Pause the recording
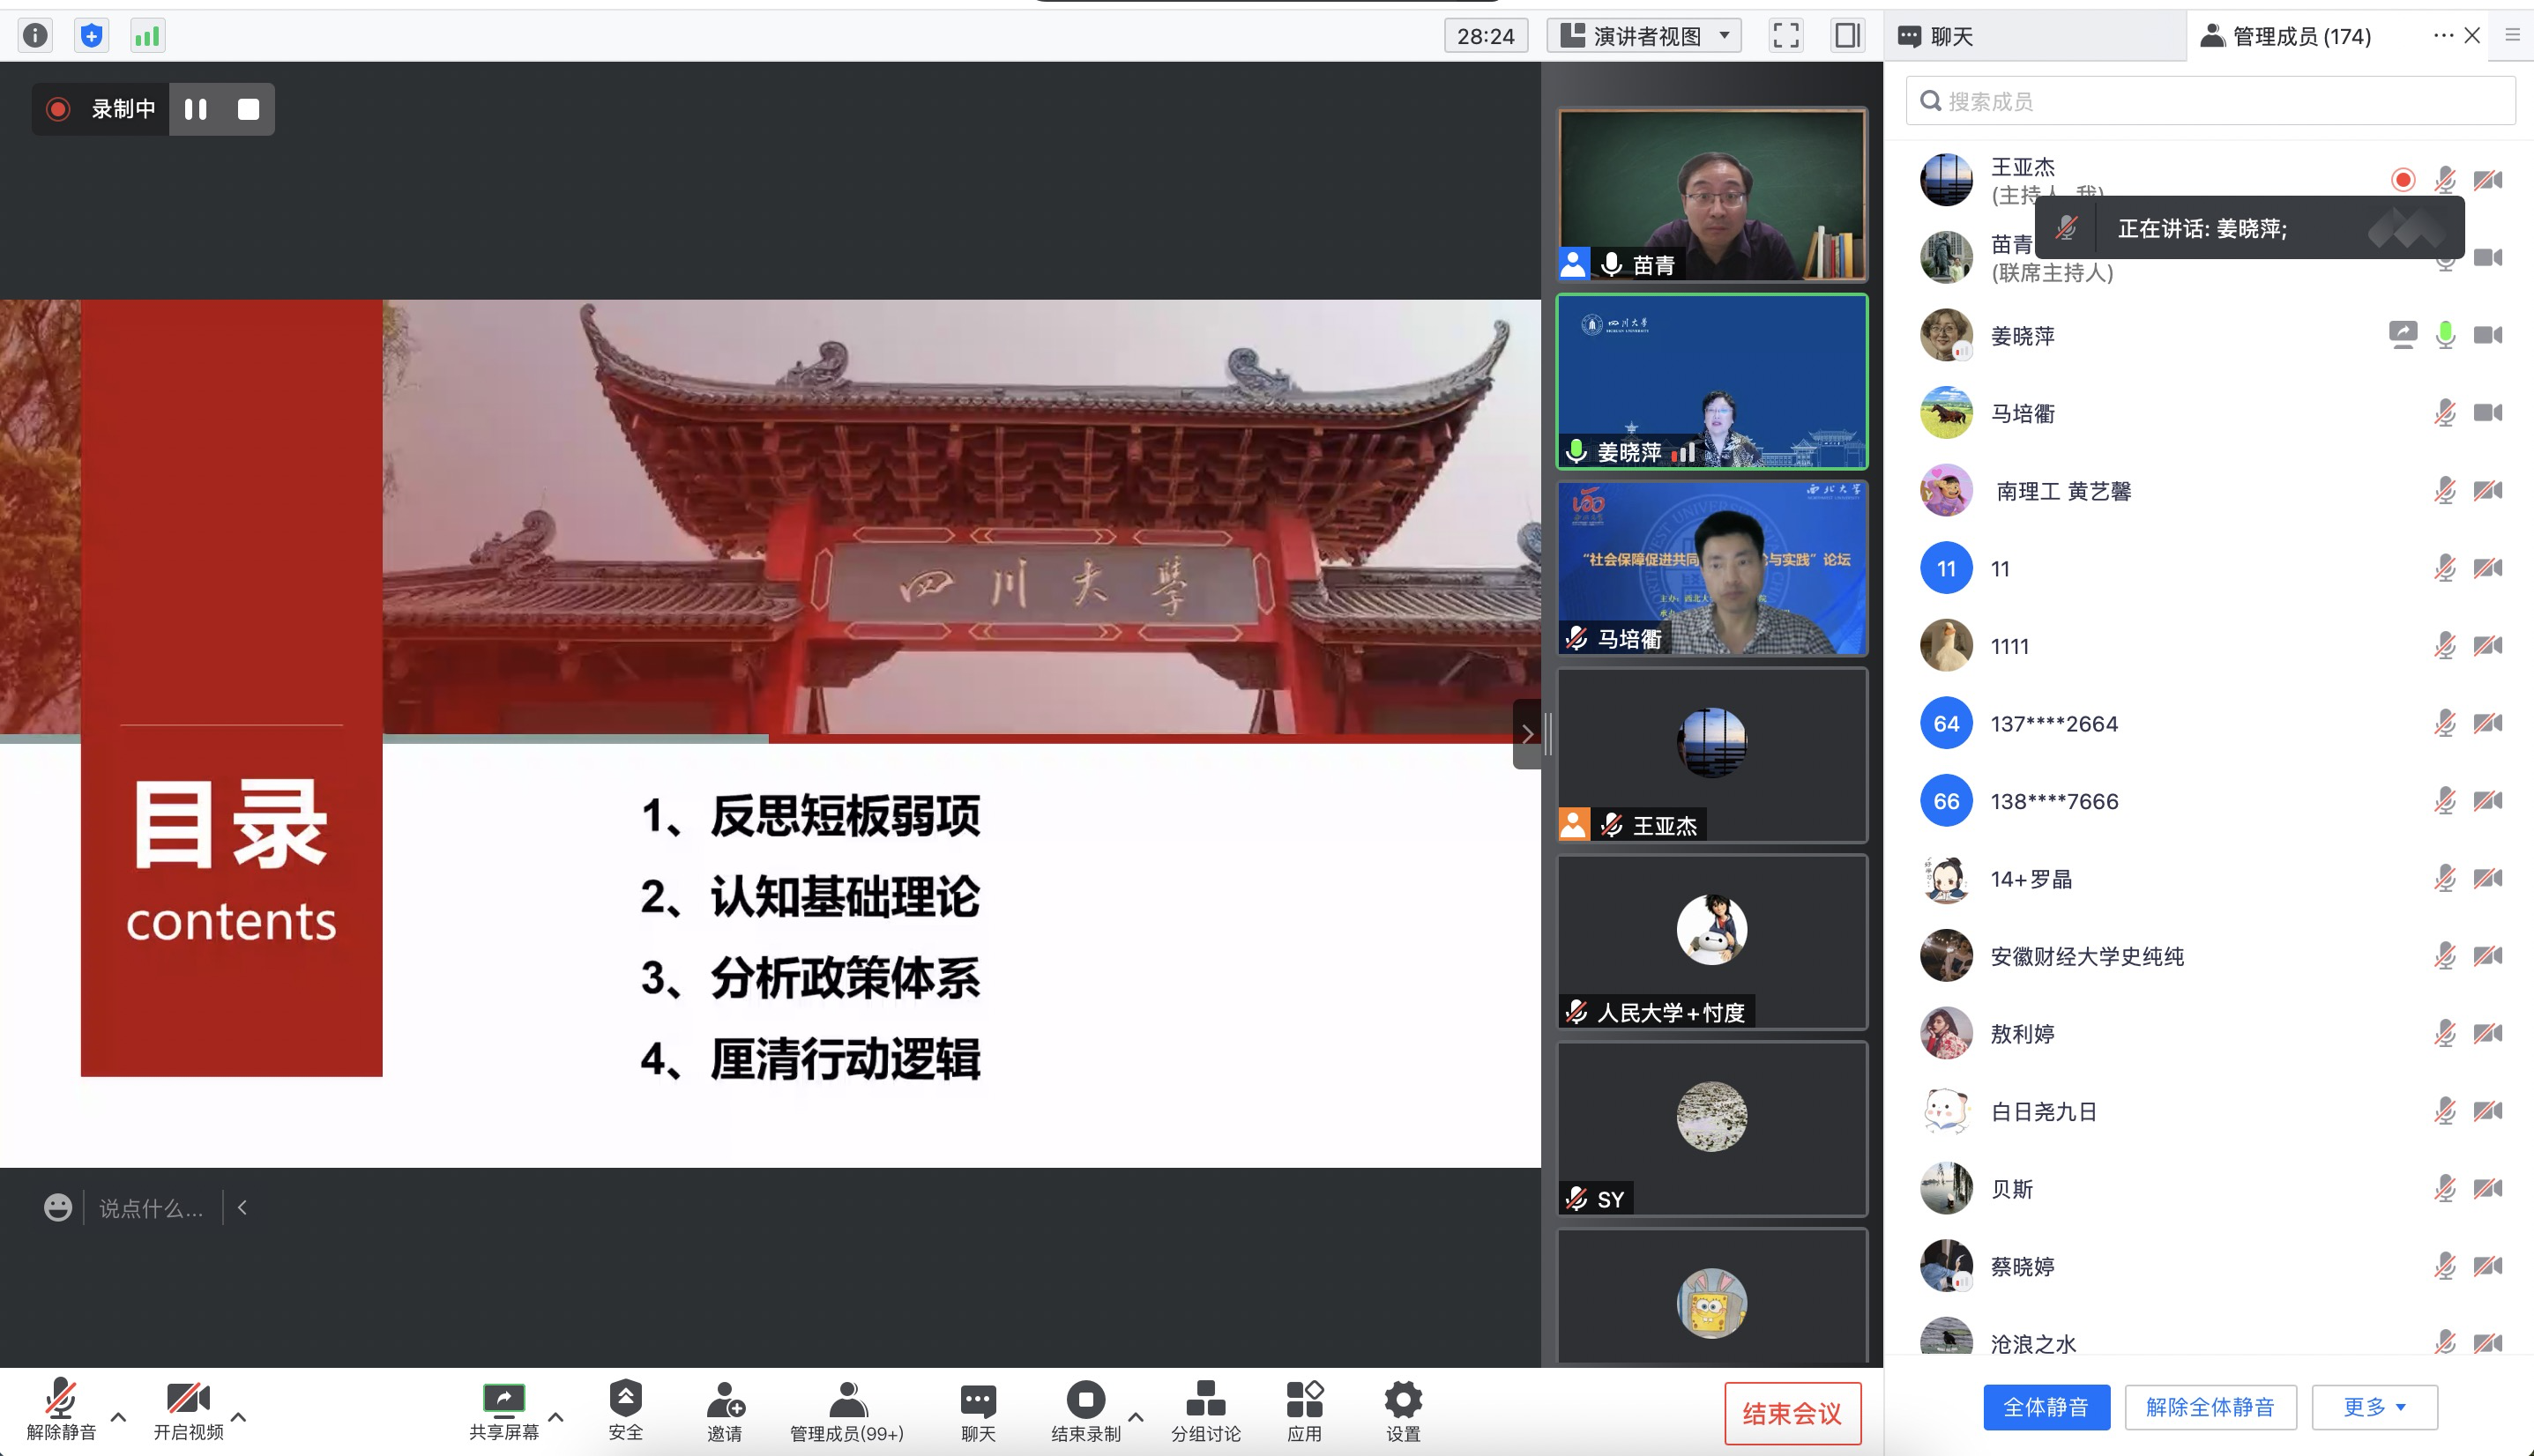The height and width of the screenshot is (1456, 2534). tap(196, 109)
